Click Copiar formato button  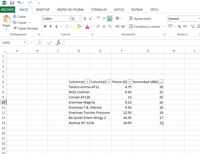pos(25,28)
